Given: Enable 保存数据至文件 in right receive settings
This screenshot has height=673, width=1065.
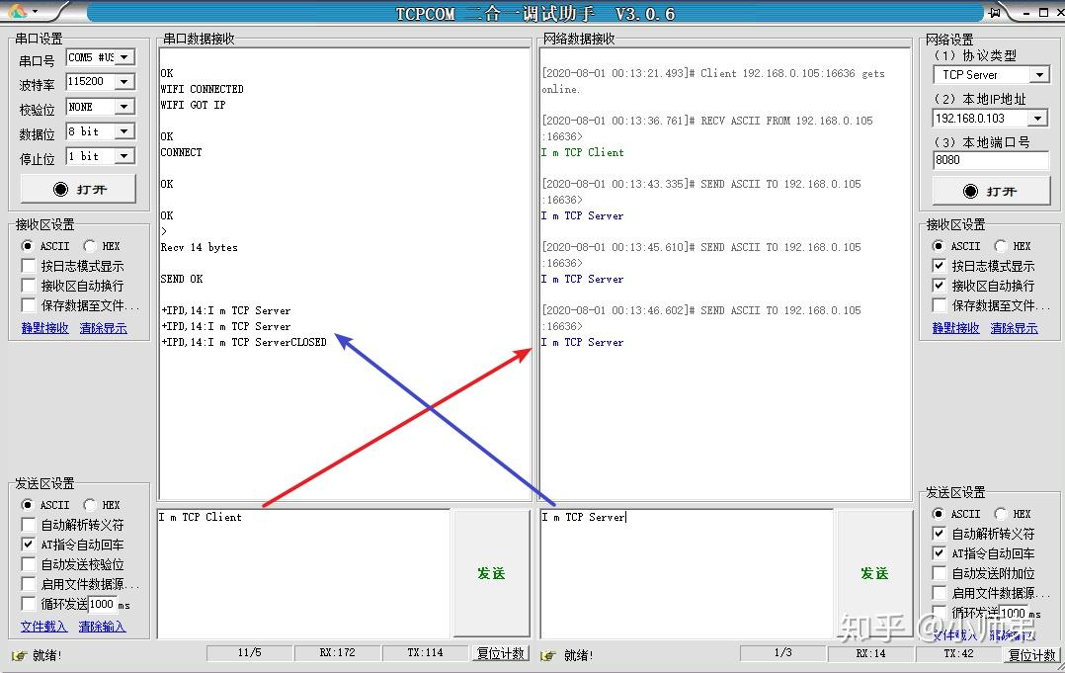Looking at the screenshot, I should pos(937,304).
